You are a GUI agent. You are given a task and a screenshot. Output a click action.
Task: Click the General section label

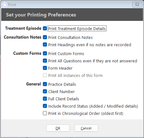tap(33, 84)
